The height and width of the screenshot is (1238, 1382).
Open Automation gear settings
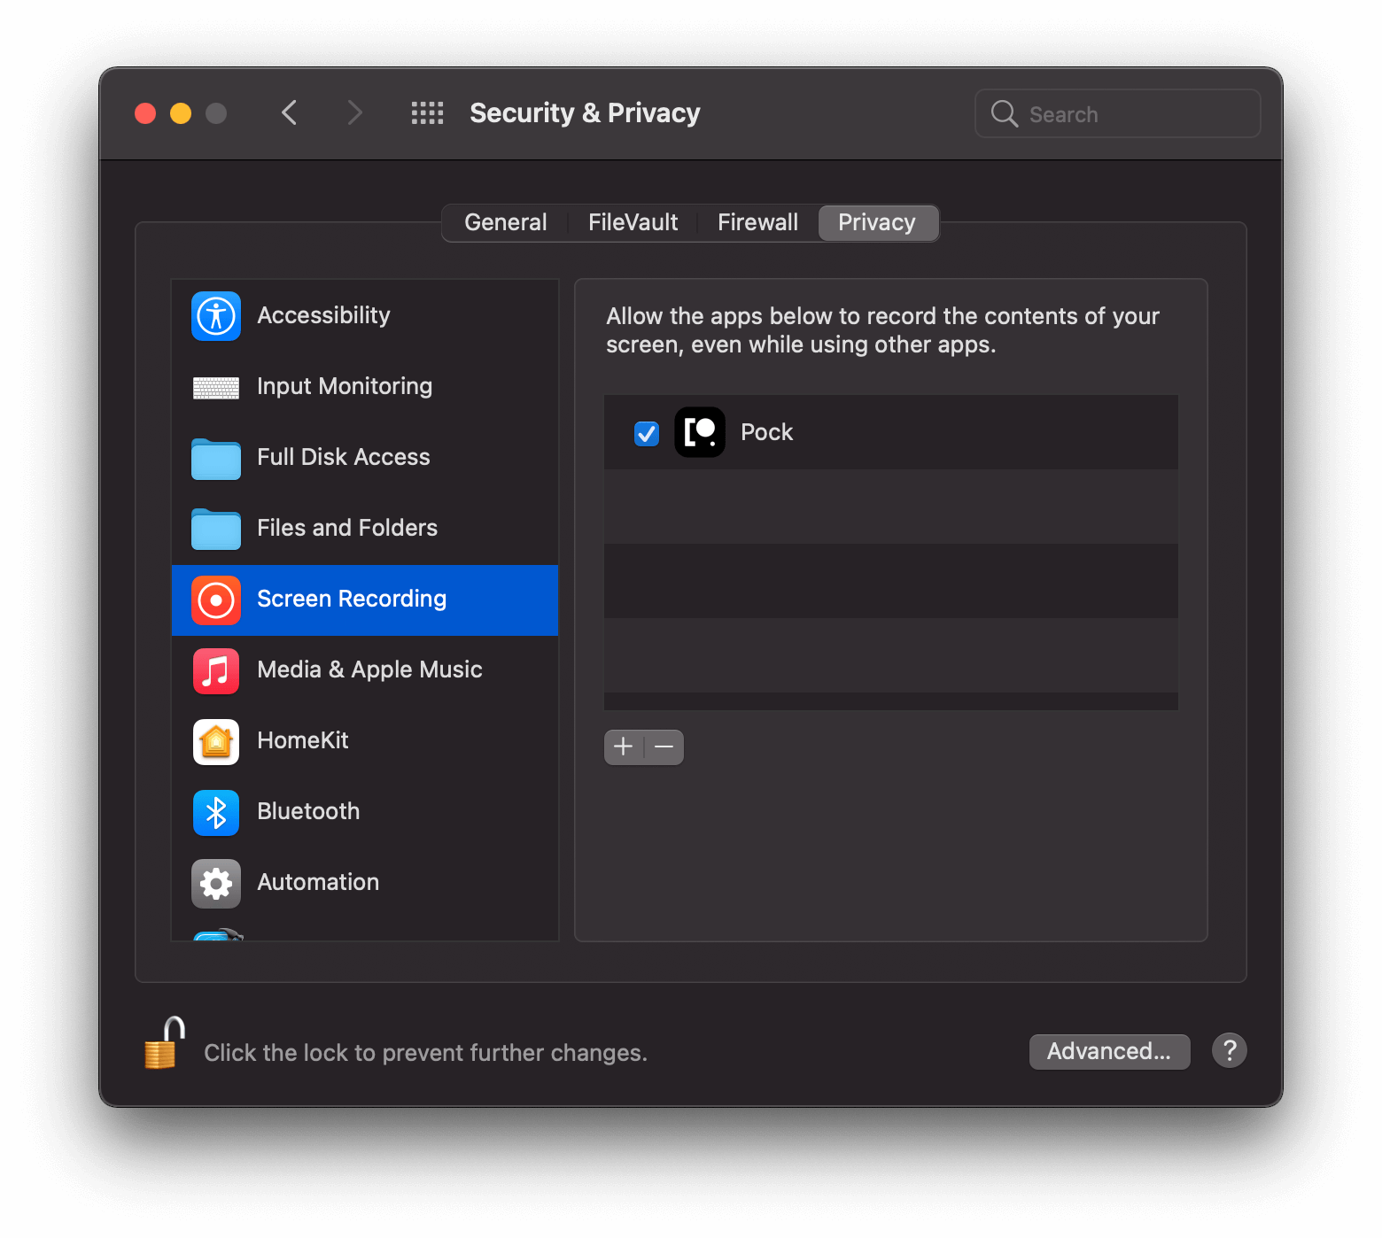215,883
